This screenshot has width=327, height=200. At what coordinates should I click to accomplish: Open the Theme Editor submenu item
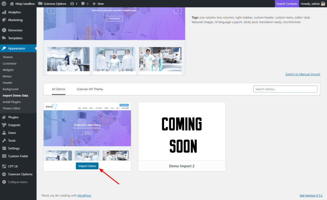(x=11, y=108)
